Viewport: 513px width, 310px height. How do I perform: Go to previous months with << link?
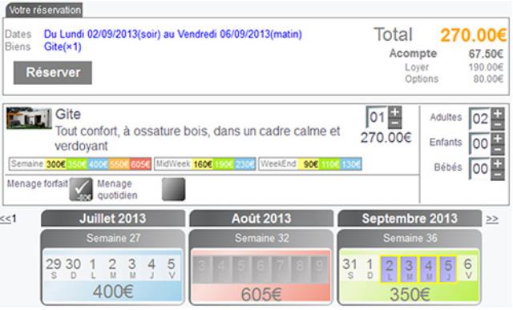(6, 219)
